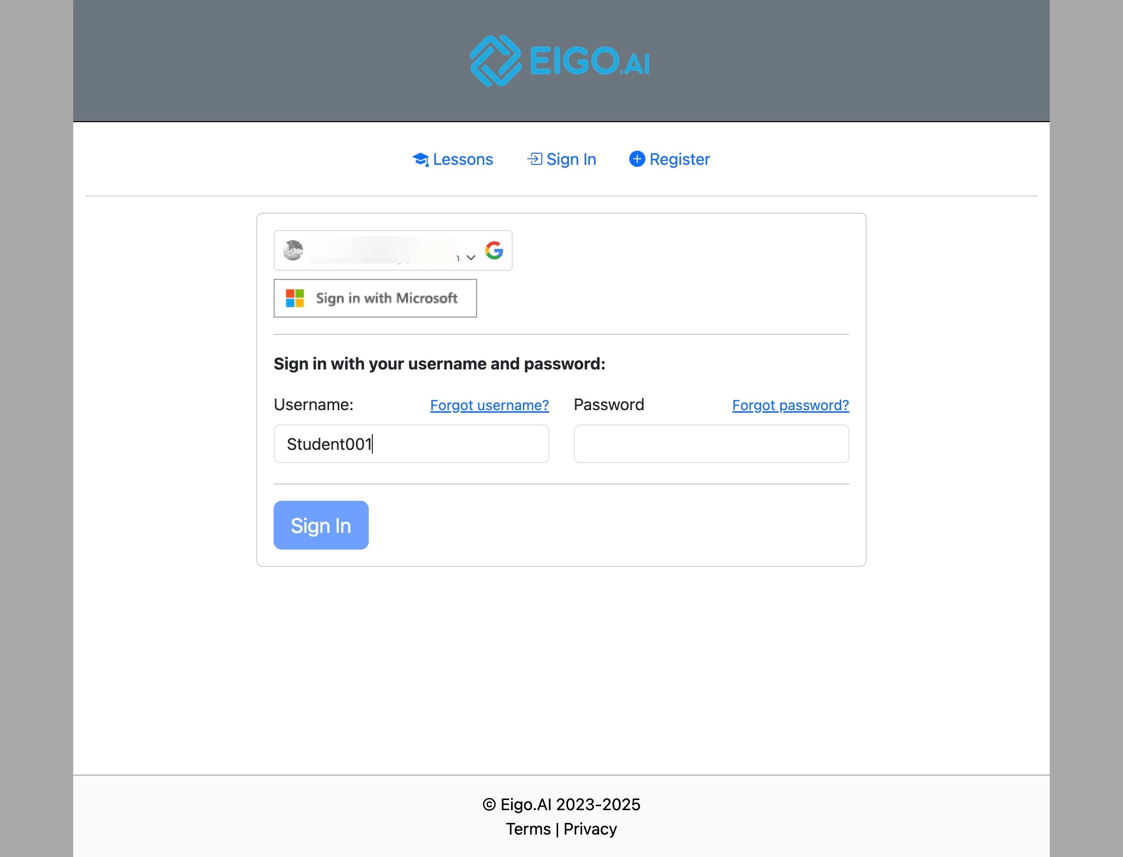The width and height of the screenshot is (1123, 857).
Task: Click the Microsoft four-color logo
Action: point(294,298)
